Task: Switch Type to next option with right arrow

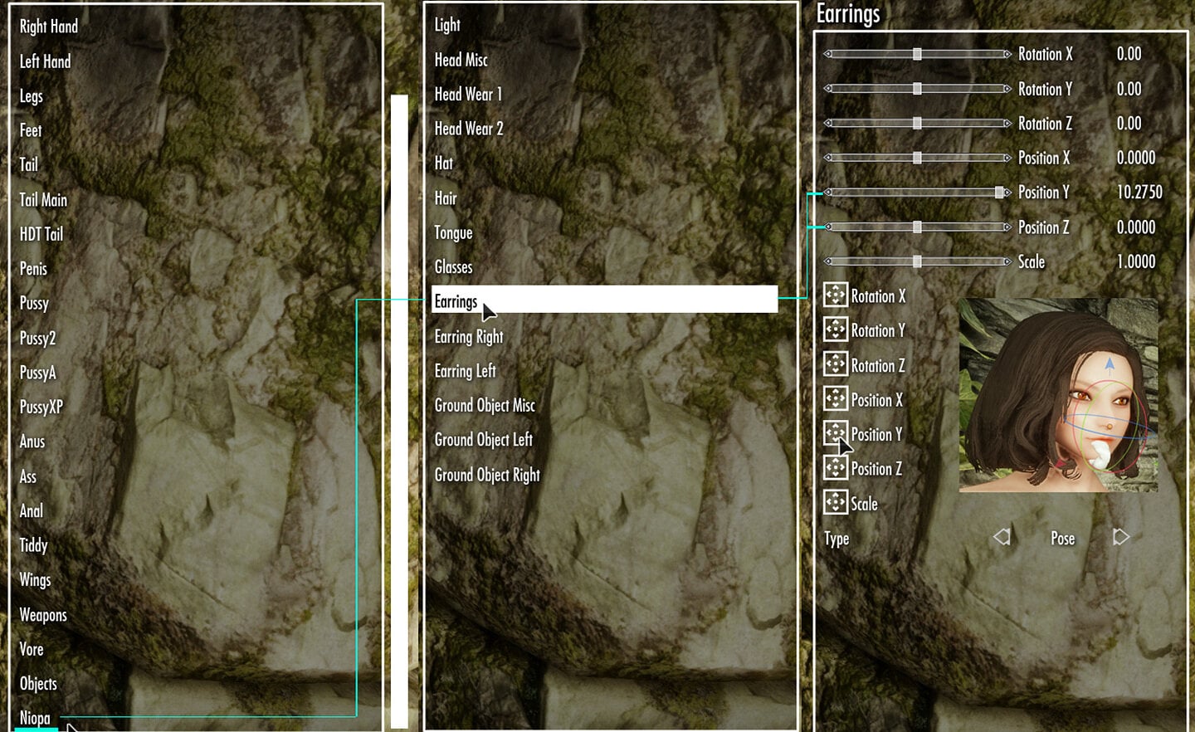Action: [1121, 537]
